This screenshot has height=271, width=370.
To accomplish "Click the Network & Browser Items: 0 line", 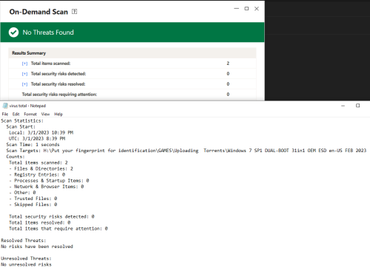I will coord(47,187).
